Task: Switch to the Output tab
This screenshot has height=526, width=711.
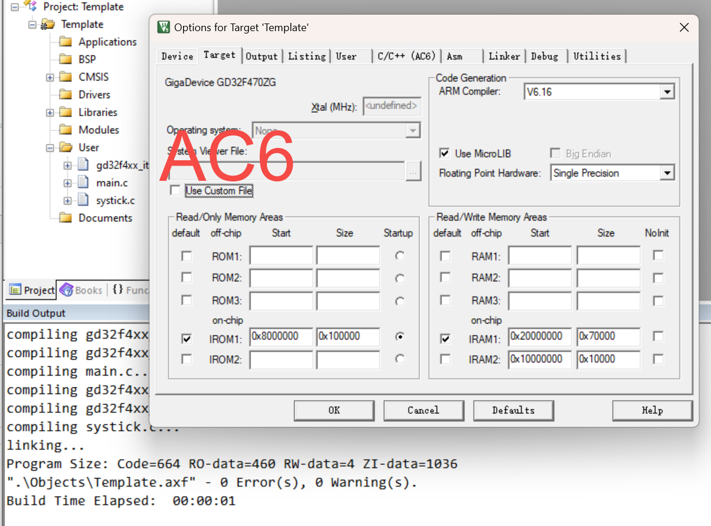Action: pyautogui.click(x=262, y=56)
